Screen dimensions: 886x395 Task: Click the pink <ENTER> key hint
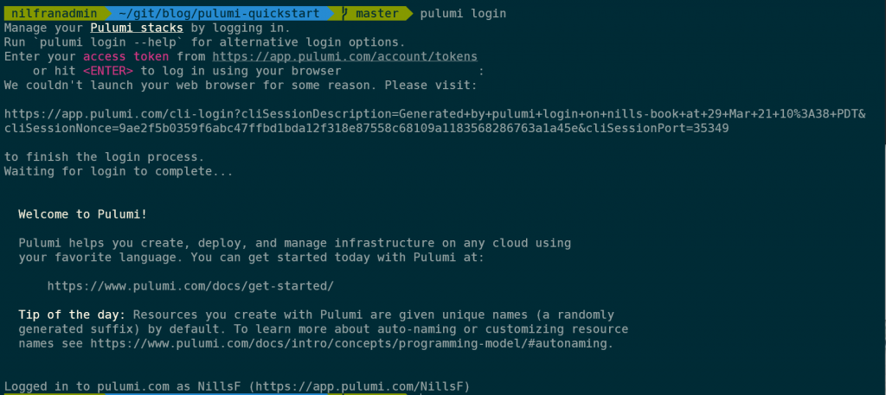[108, 71]
